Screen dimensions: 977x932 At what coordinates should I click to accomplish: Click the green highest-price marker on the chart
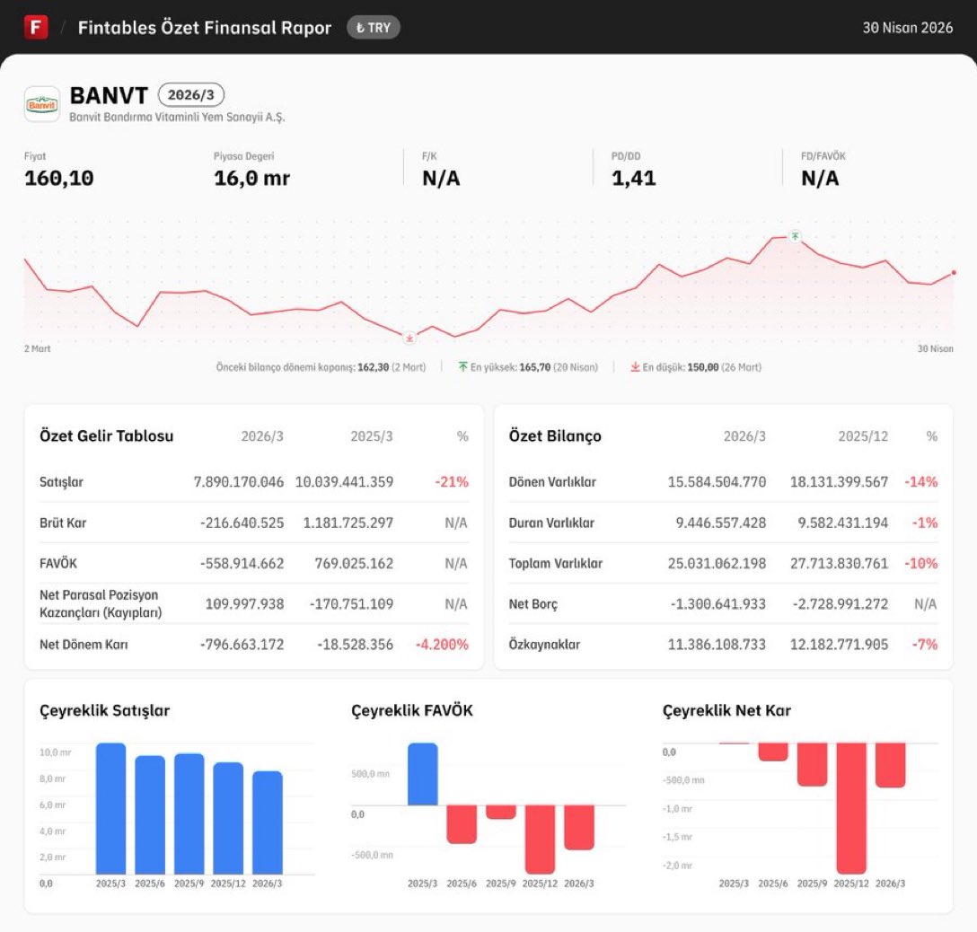click(795, 236)
